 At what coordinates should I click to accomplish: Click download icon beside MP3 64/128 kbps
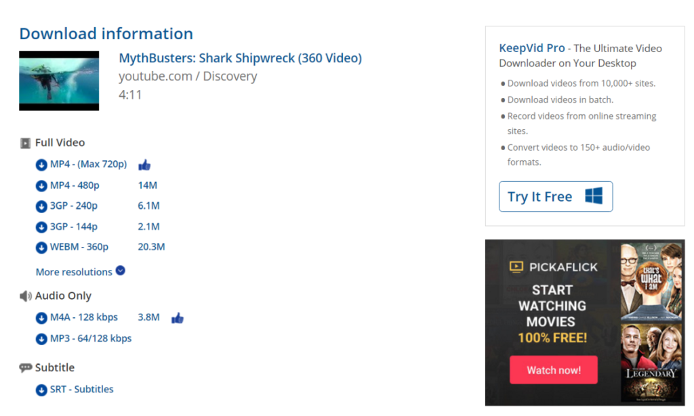click(42, 339)
